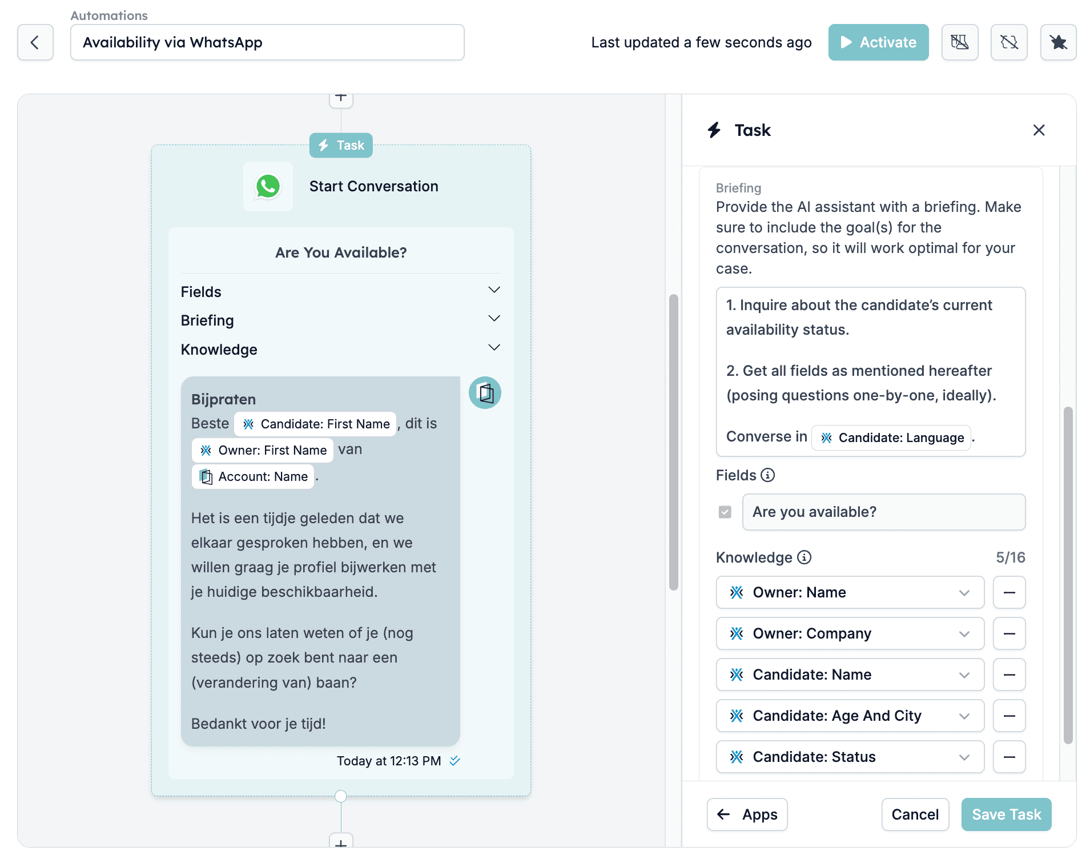Save the task
1090x863 pixels.
pos(1006,814)
